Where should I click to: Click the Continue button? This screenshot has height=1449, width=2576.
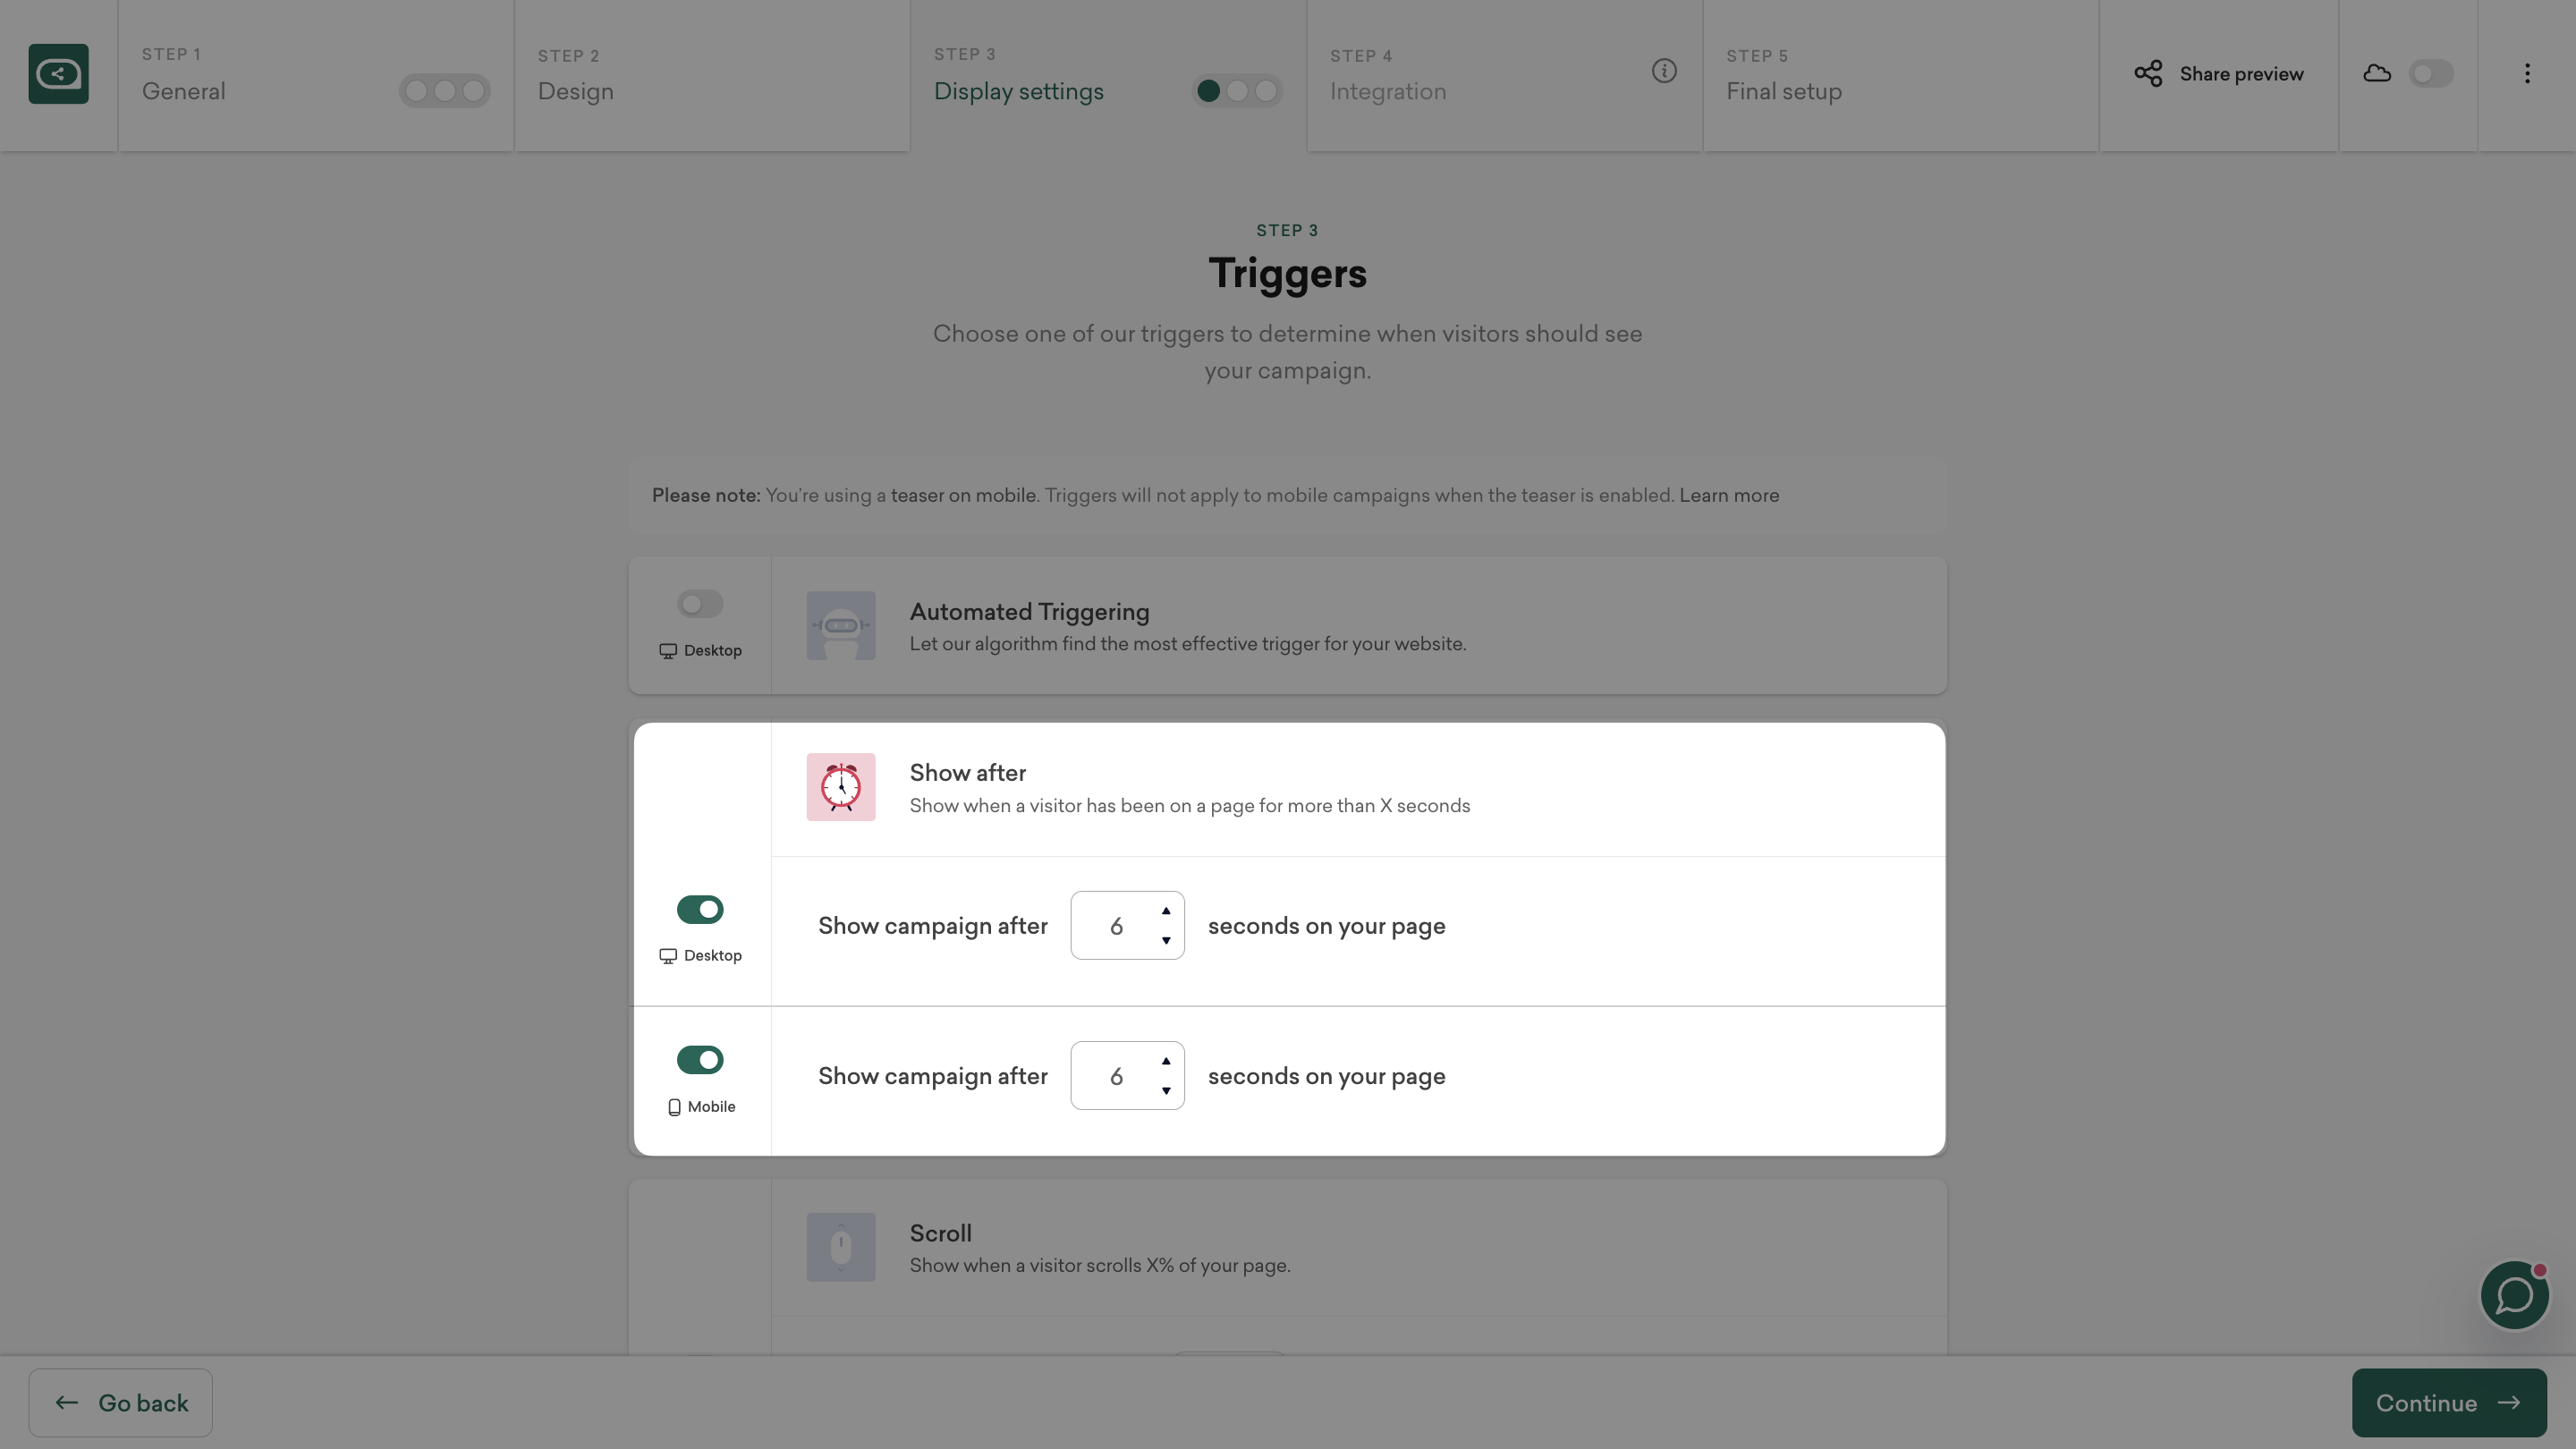(x=2448, y=1403)
